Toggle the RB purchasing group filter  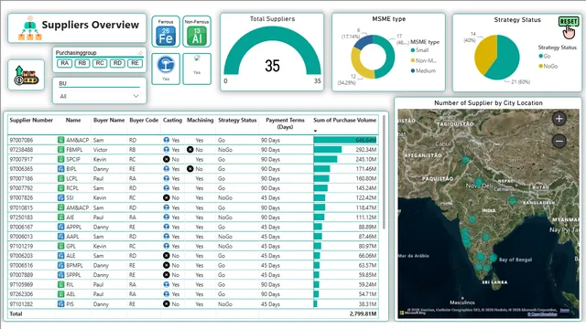[82, 63]
